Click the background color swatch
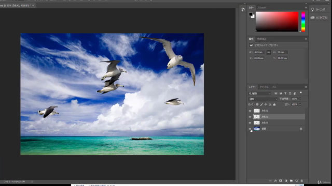 coord(253,17)
